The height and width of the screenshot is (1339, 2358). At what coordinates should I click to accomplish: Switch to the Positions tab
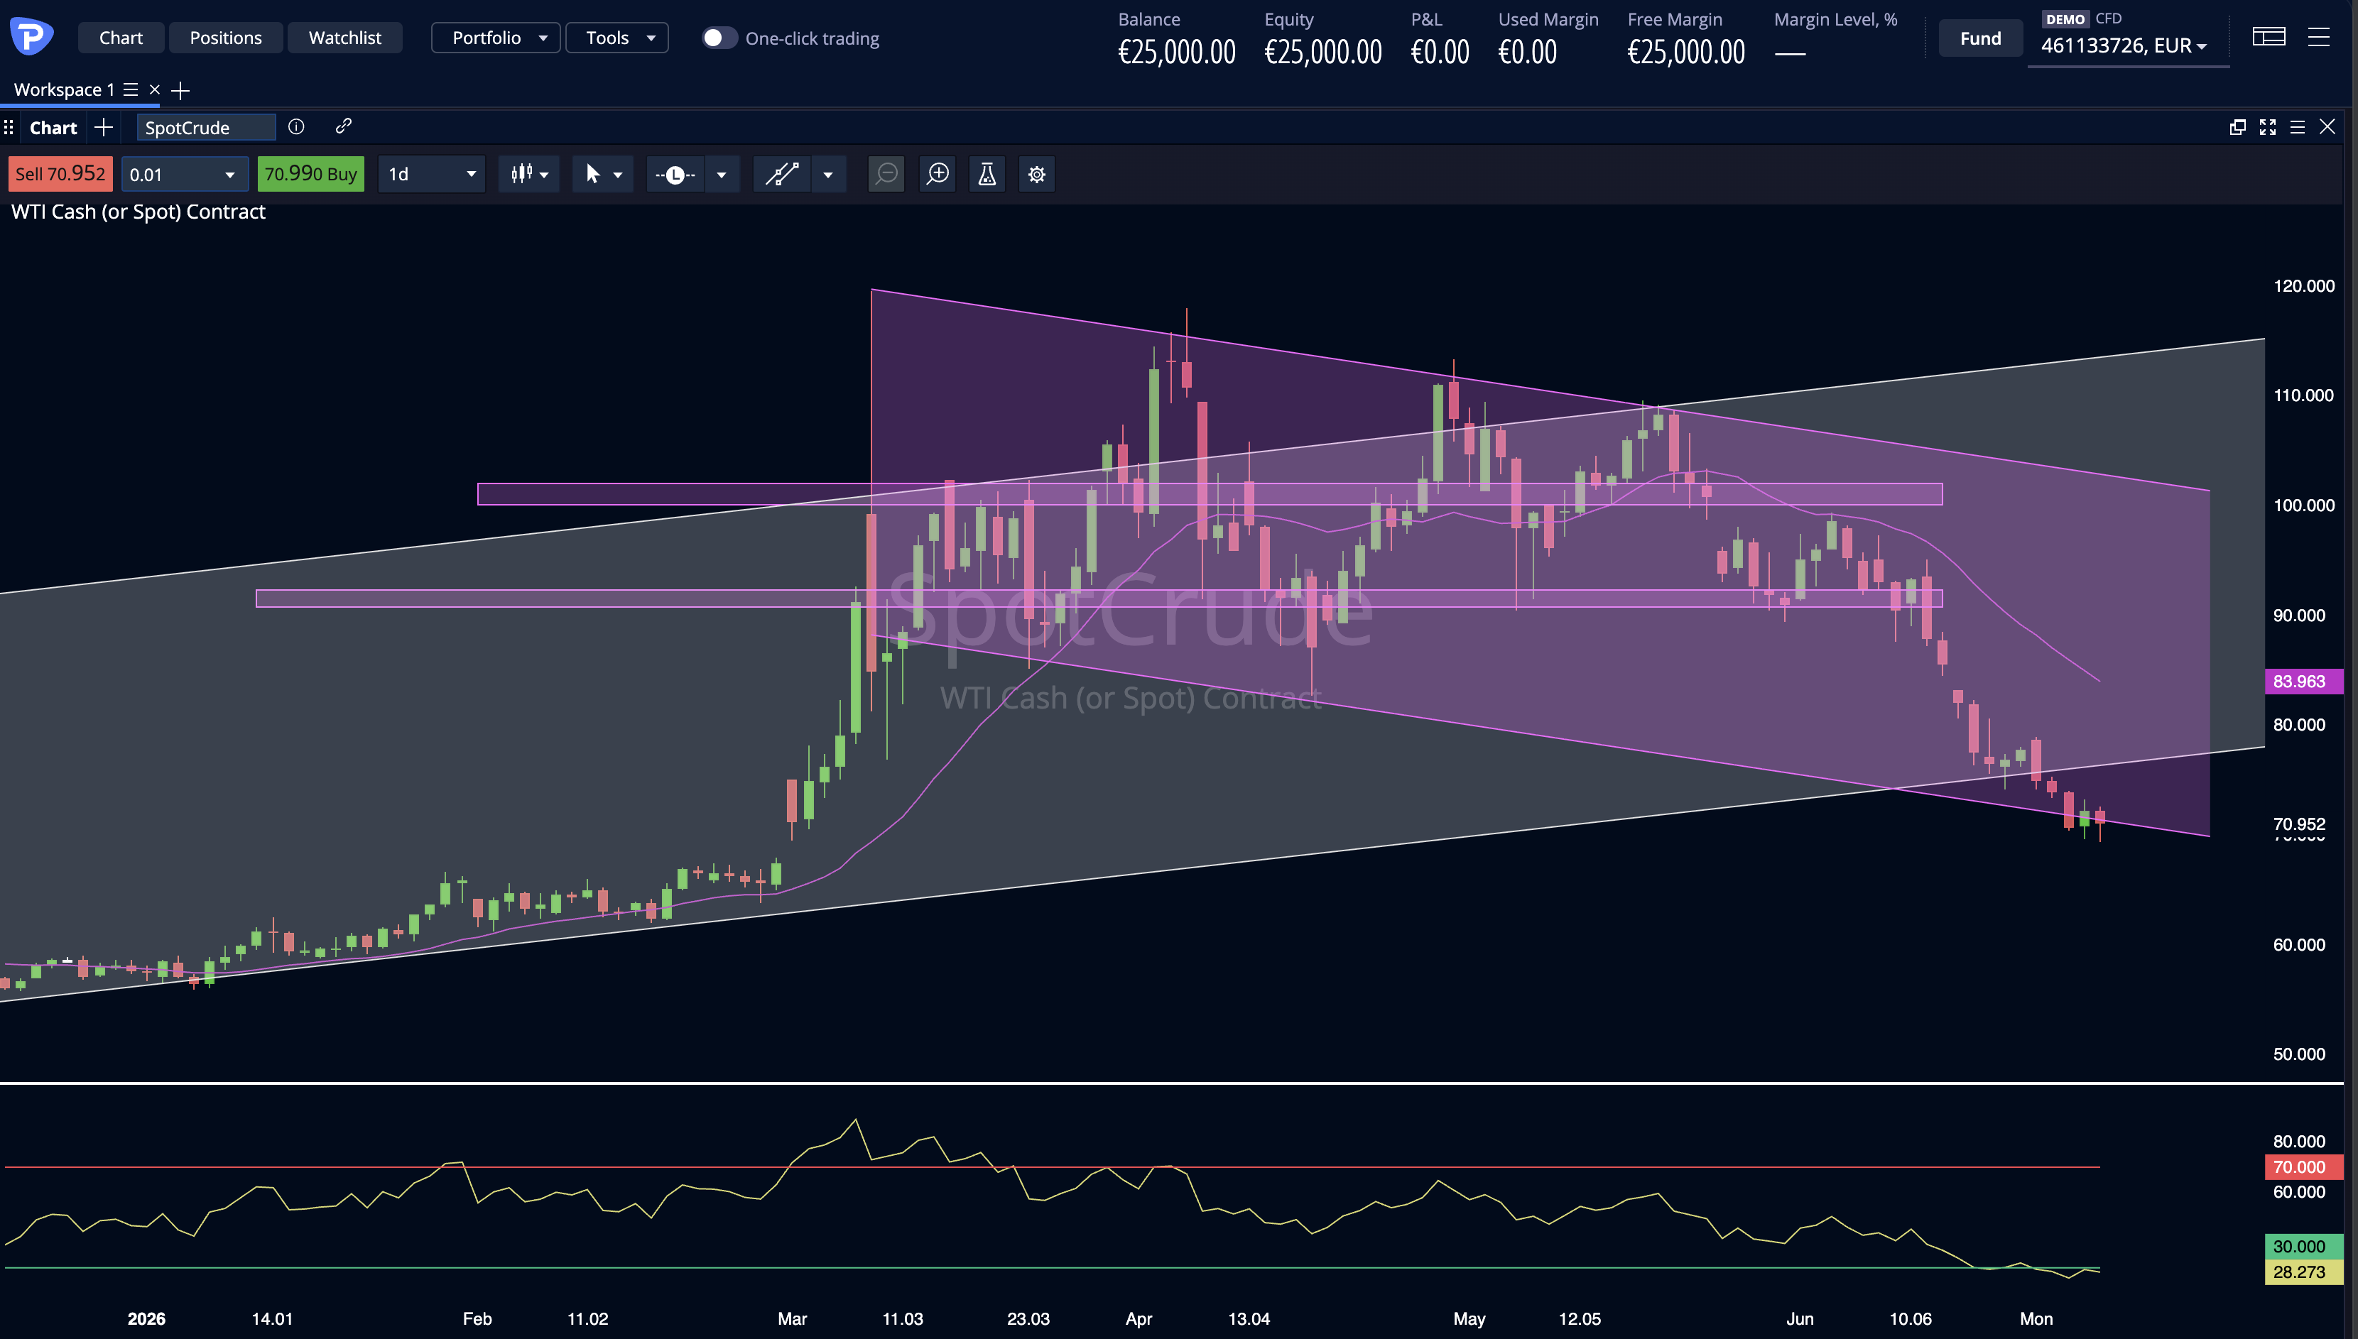(225, 38)
